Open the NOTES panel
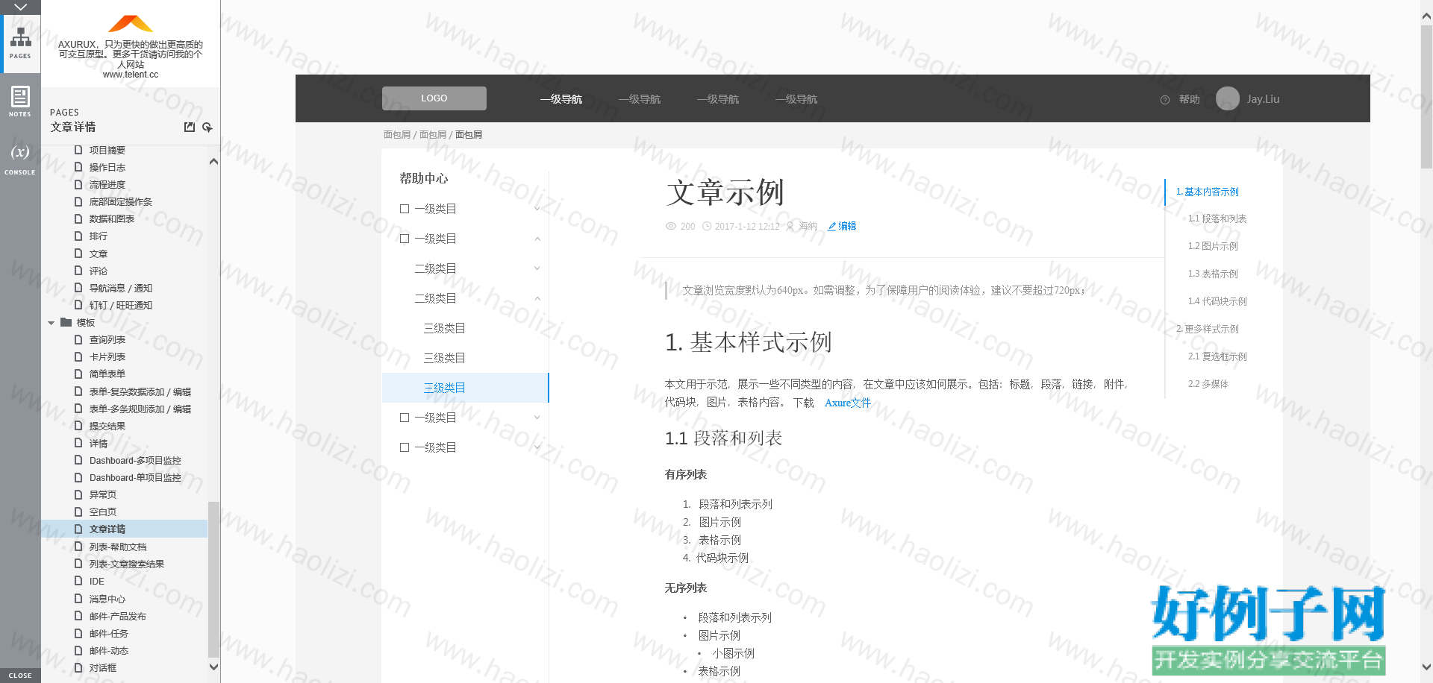 click(x=20, y=101)
